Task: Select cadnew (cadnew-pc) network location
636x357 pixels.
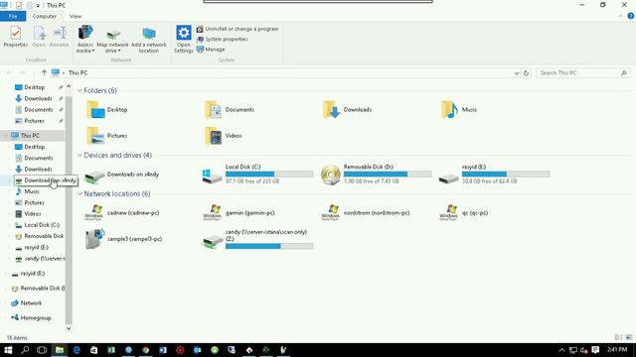Action: pos(121,213)
